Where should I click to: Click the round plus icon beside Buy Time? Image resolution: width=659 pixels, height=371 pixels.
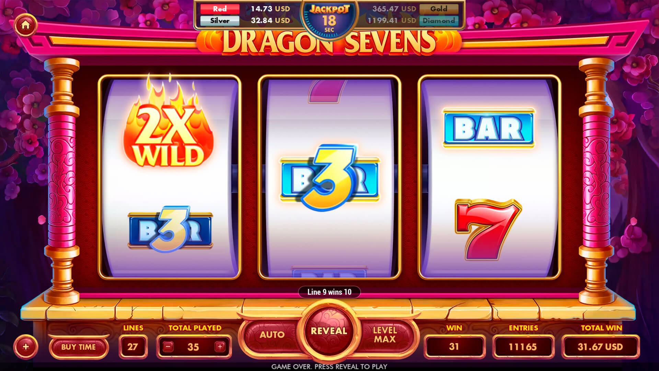coord(26,347)
